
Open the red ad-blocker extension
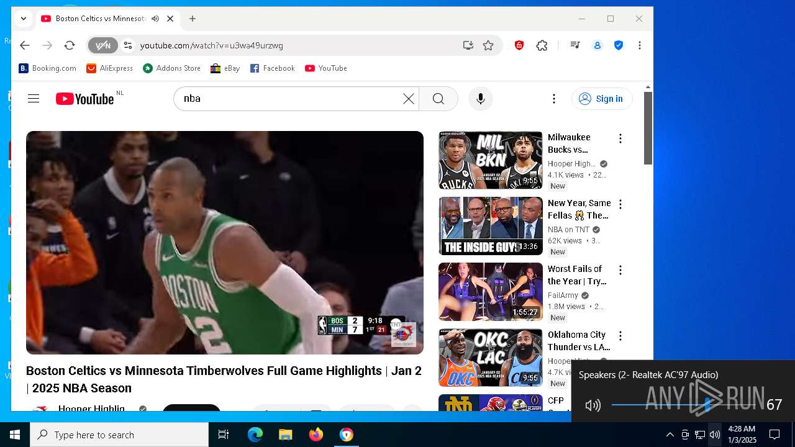tap(519, 45)
